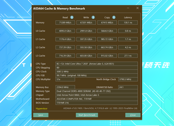Screen dimensions: 174x126
Task: Click the North Bridge Clock field 3790.5 MHz
Action: point(128,79)
